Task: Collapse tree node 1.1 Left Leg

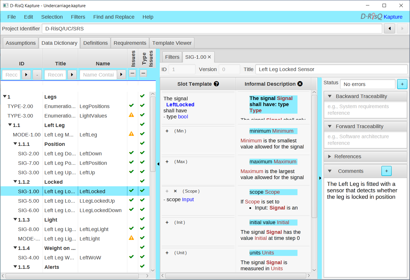Action: point(10,125)
